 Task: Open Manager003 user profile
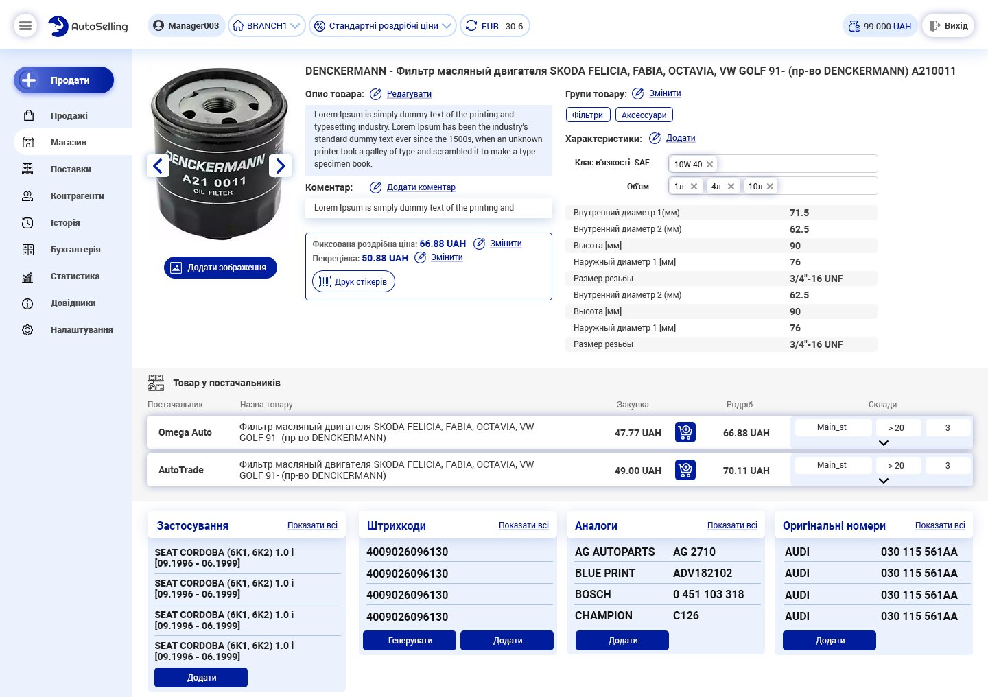click(187, 26)
